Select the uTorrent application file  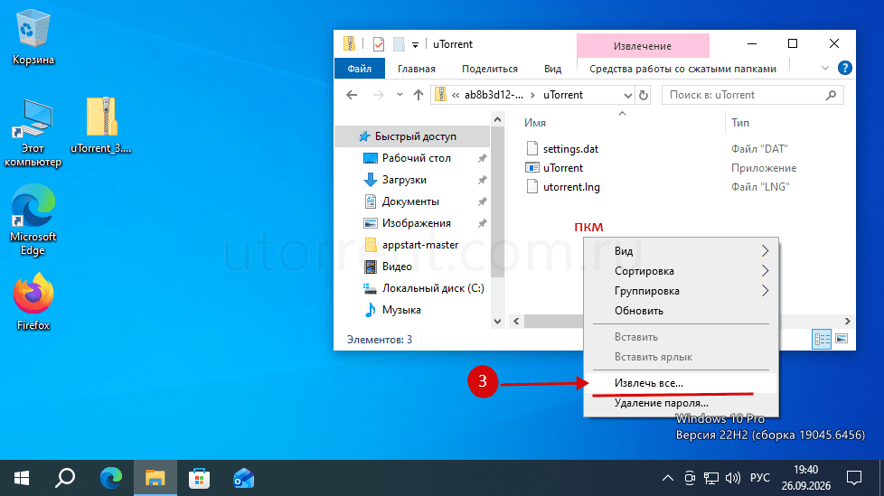[562, 168]
